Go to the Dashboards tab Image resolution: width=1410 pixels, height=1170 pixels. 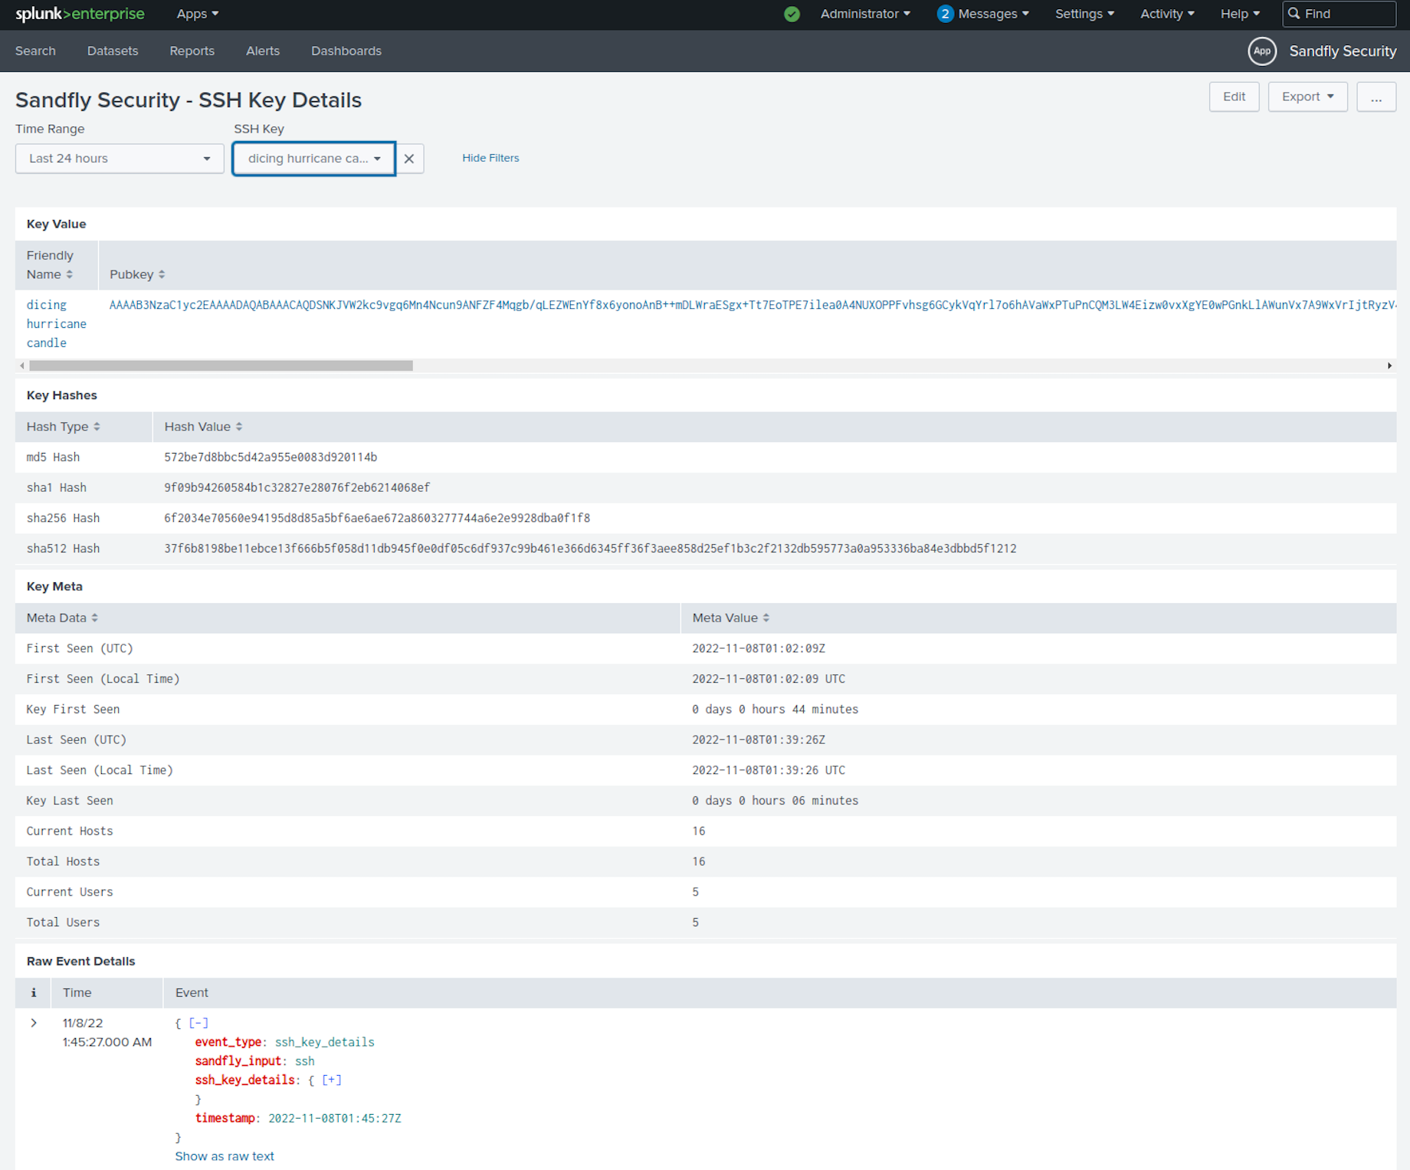(x=346, y=51)
